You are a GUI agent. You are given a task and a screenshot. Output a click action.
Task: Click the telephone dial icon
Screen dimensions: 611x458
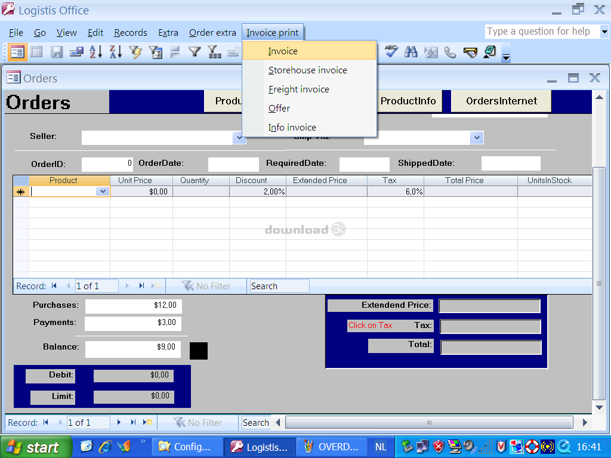450,51
